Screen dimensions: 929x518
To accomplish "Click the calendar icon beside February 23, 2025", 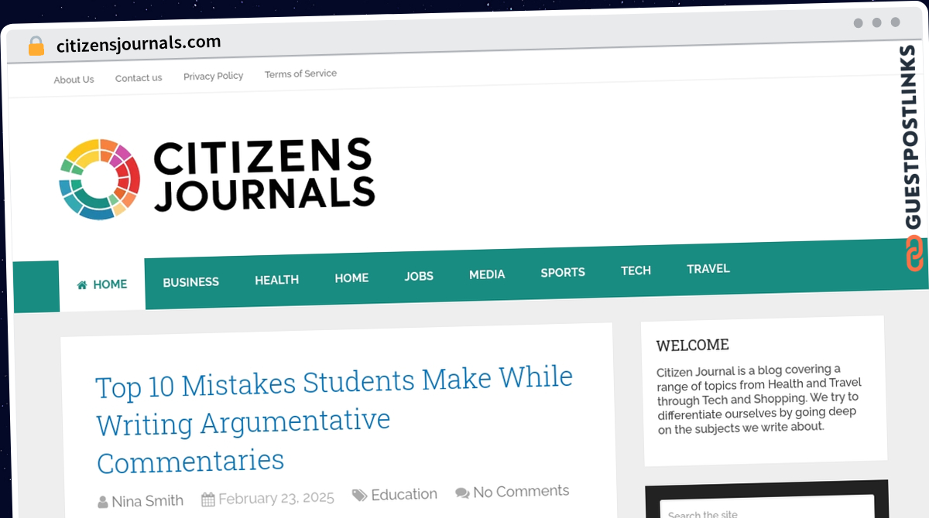I will tap(207, 499).
